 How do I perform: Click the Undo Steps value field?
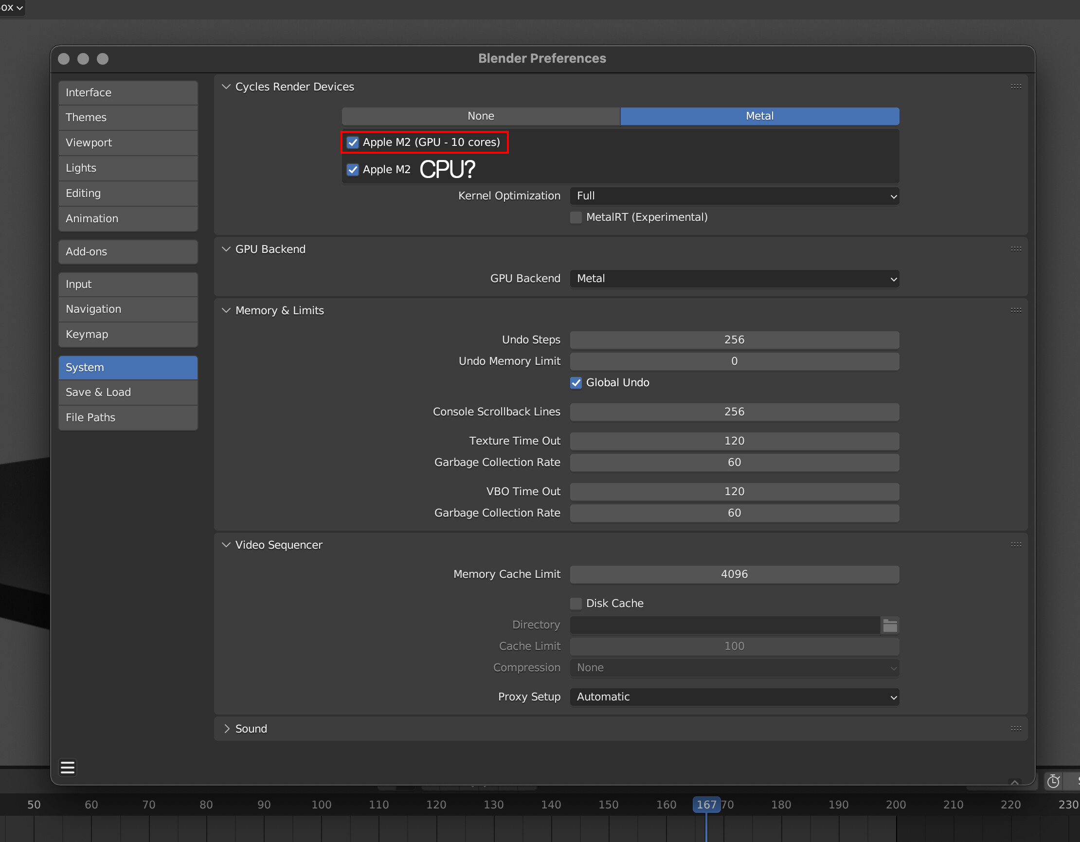(x=734, y=340)
